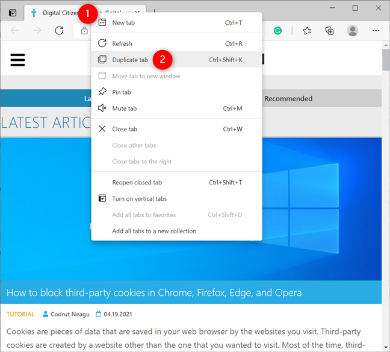The height and width of the screenshot is (352, 390).
Task: Open the hamburger menu on the webpage
Action: pos(17,60)
